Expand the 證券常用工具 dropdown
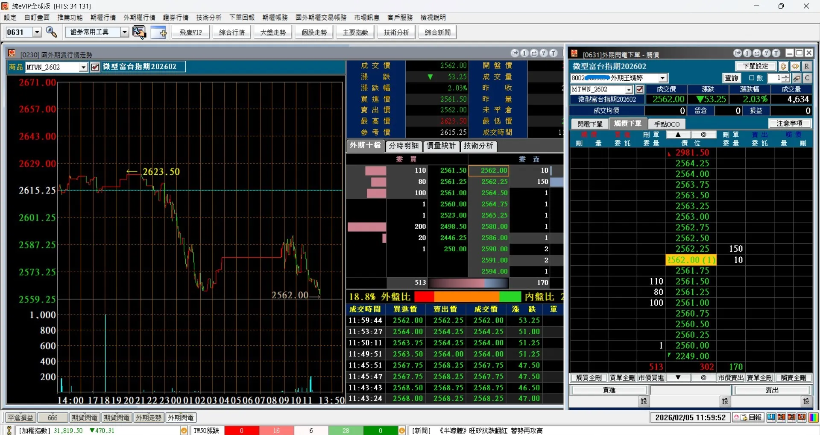Viewport: 820px width, 435px height. point(124,32)
